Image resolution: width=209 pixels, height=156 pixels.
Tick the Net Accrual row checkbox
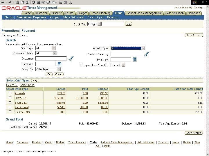[x=10, y=107]
